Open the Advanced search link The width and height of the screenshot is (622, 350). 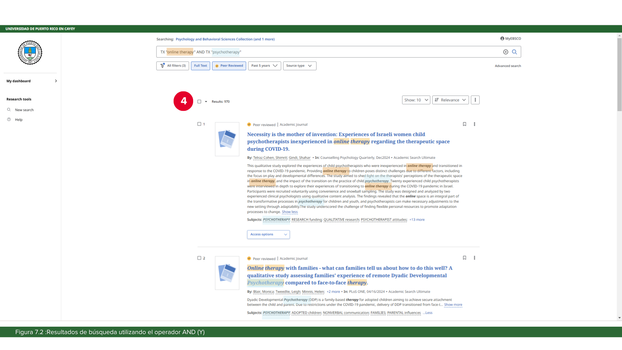pos(508,66)
